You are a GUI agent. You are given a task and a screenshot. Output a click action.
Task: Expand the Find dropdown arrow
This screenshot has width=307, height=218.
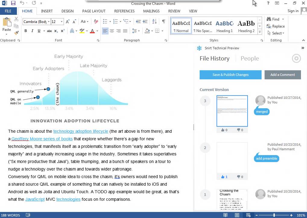(283, 19)
